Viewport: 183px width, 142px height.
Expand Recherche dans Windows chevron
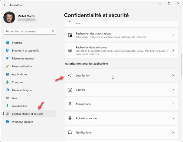click(x=173, y=51)
